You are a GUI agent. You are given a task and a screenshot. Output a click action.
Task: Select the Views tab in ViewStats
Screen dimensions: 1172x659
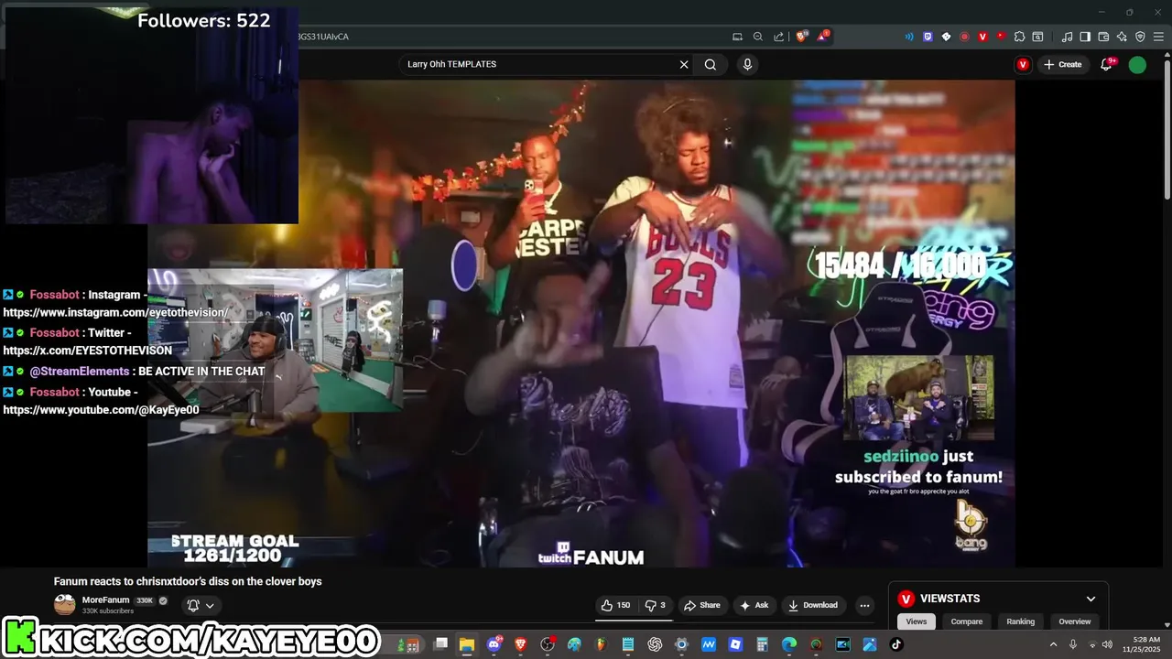click(x=917, y=621)
